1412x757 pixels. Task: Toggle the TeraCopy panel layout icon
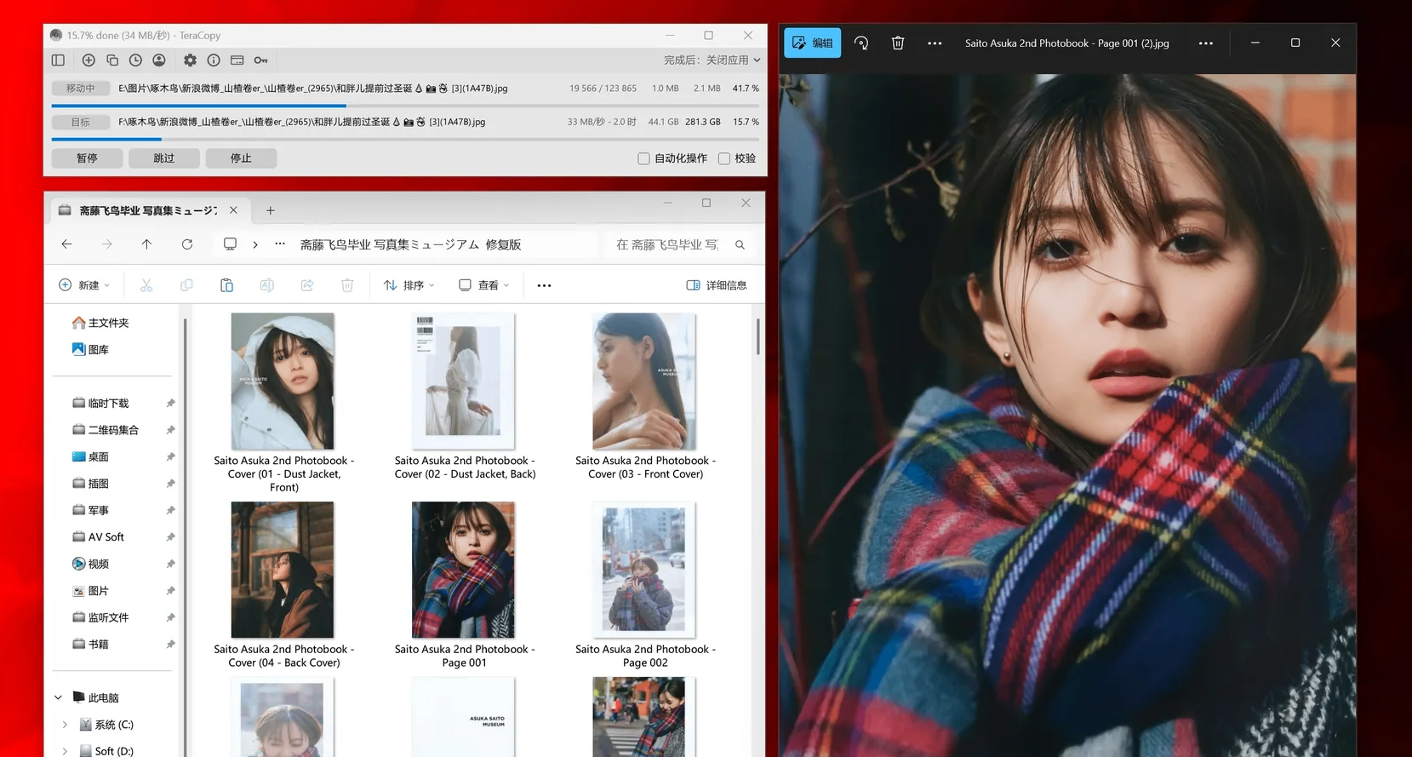pos(58,60)
